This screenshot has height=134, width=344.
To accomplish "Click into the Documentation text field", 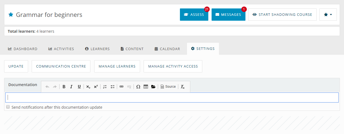I will (x=172, y=98).
